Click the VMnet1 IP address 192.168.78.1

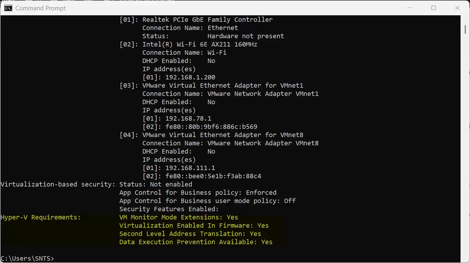[188, 118]
